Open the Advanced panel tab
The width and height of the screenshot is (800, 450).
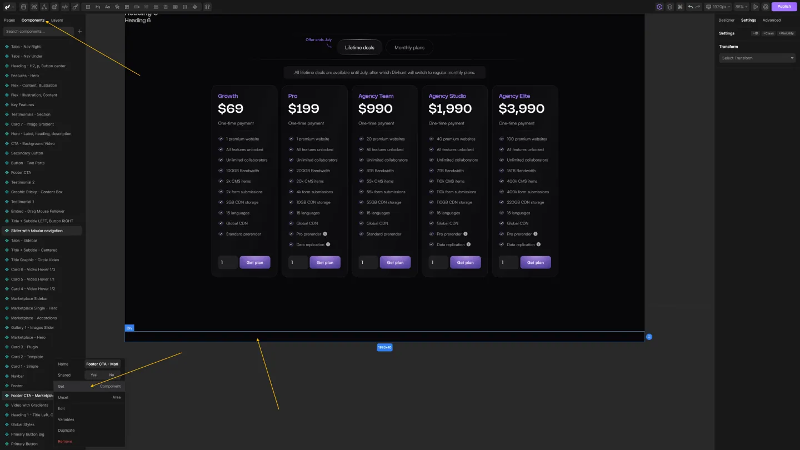click(772, 20)
